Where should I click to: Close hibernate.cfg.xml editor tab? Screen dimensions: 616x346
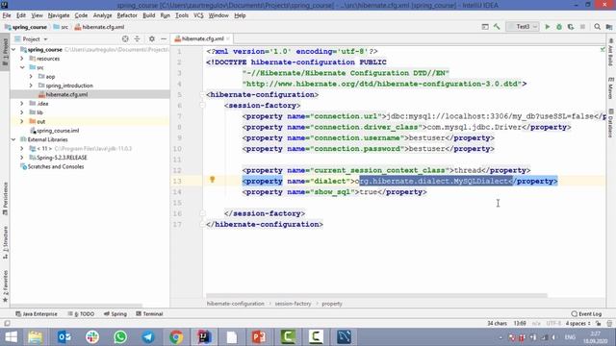coord(228,38)
